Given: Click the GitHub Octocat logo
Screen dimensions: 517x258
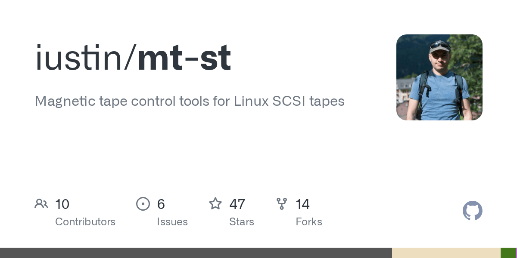Looking at the screenshot, I should coord(472,211).
